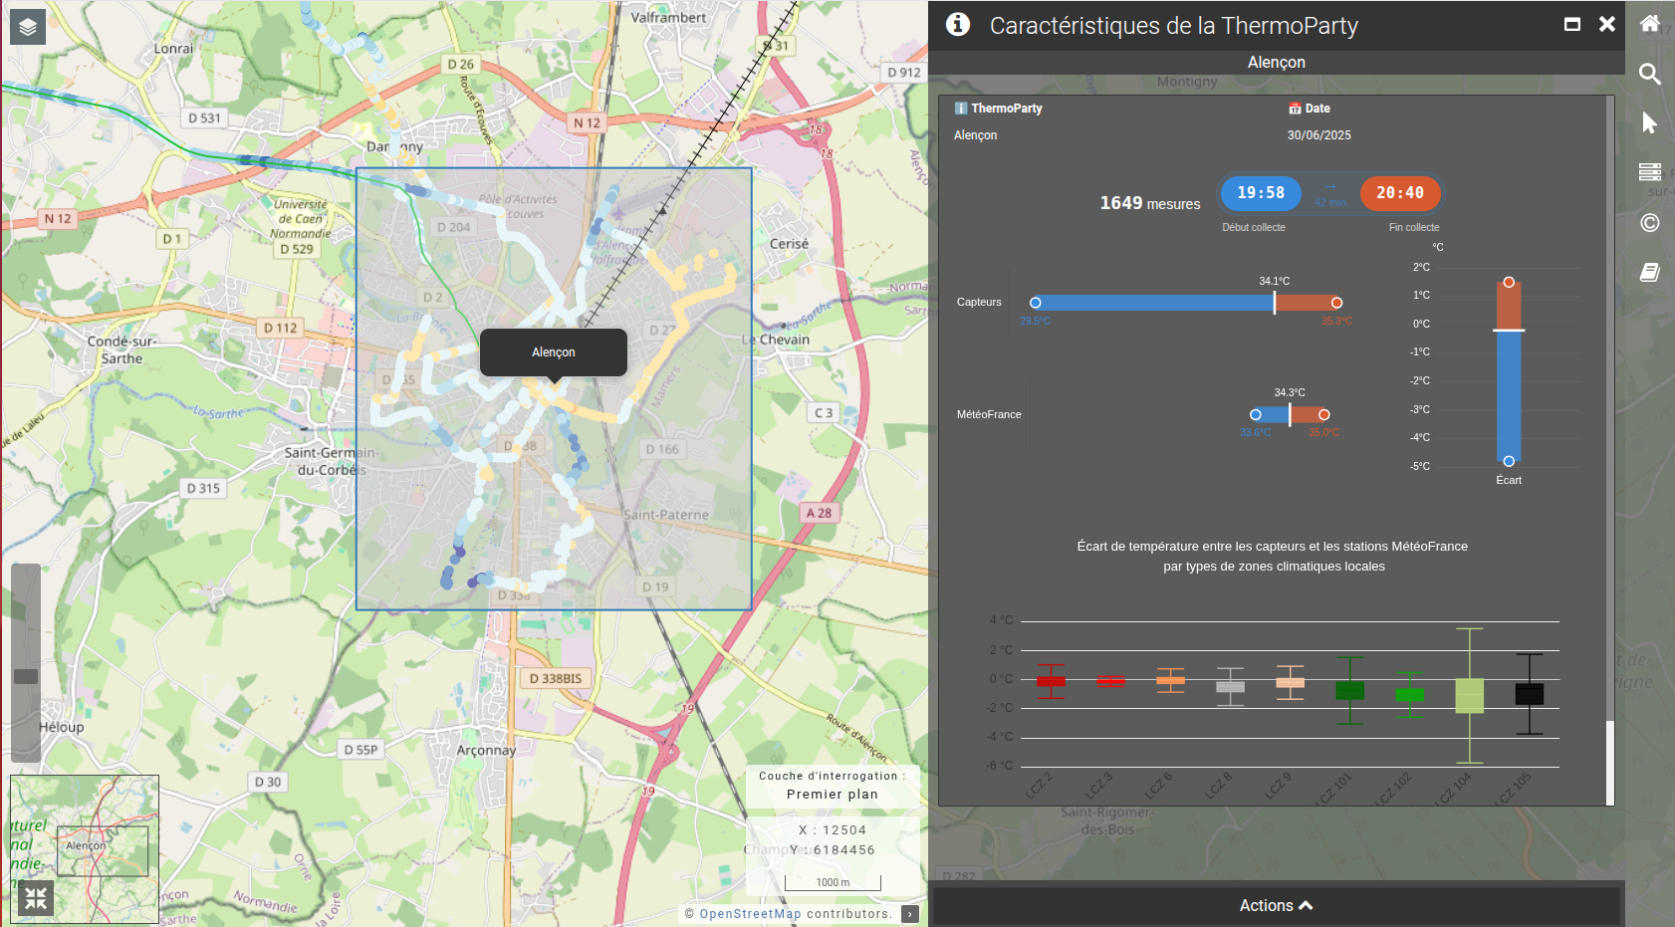Collapse the overview minimap with arrows icon
The image size is (1675, 927).
coord(36,899)
